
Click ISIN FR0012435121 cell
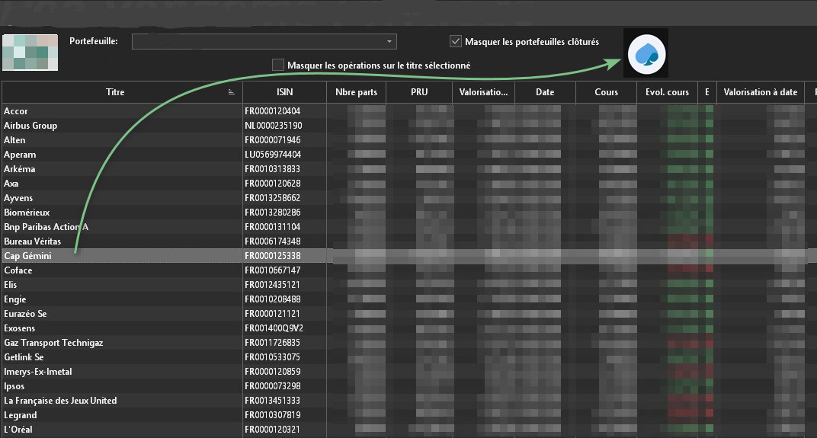click(284, 285)
